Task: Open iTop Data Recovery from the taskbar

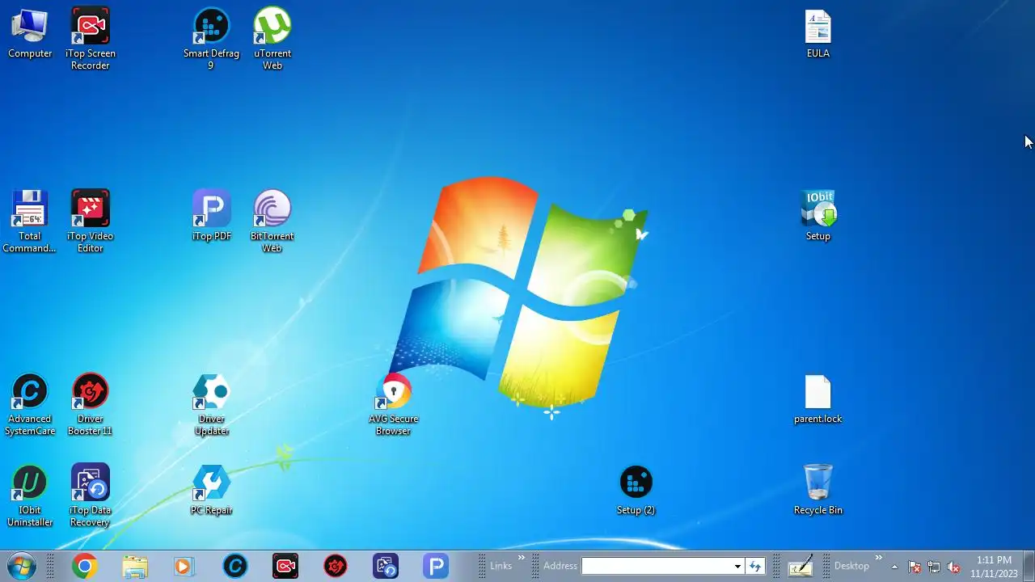Action: [386, 567]
